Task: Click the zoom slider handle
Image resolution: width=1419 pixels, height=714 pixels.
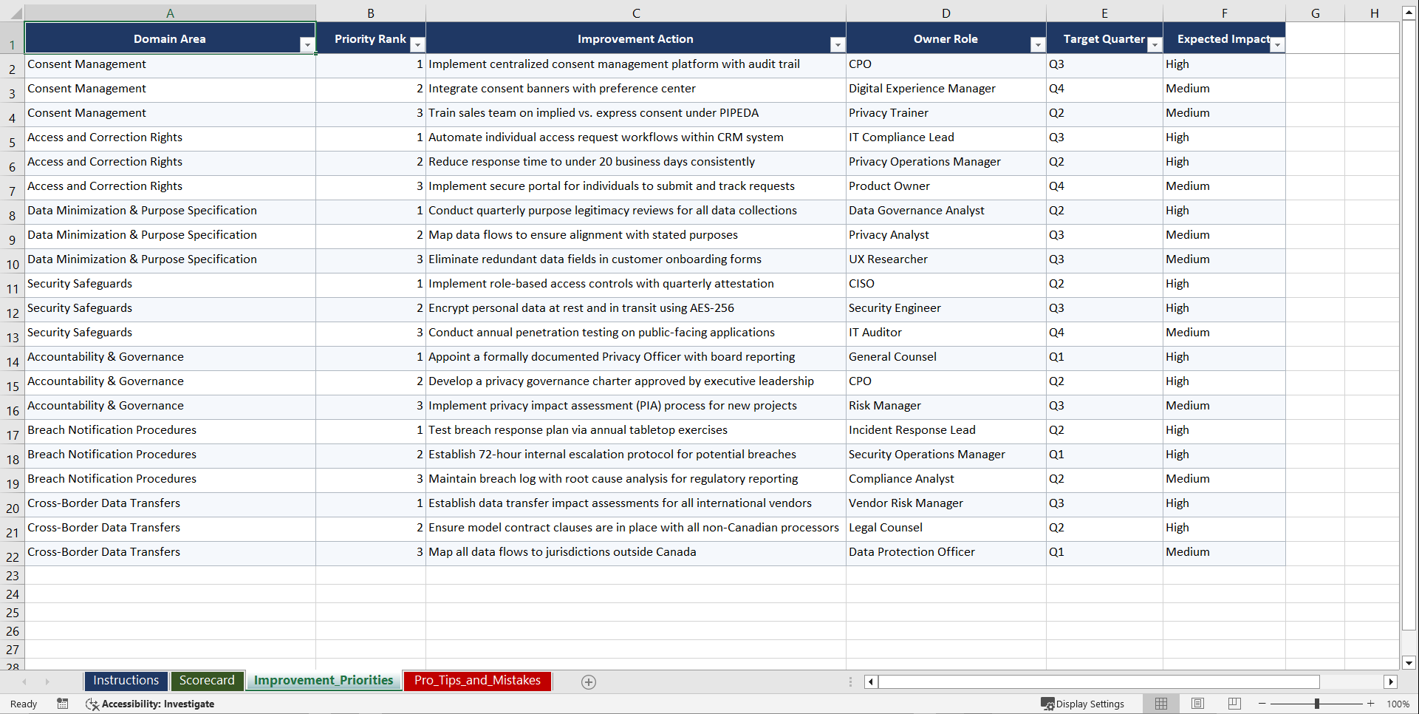Action: tap(1318, 704)
